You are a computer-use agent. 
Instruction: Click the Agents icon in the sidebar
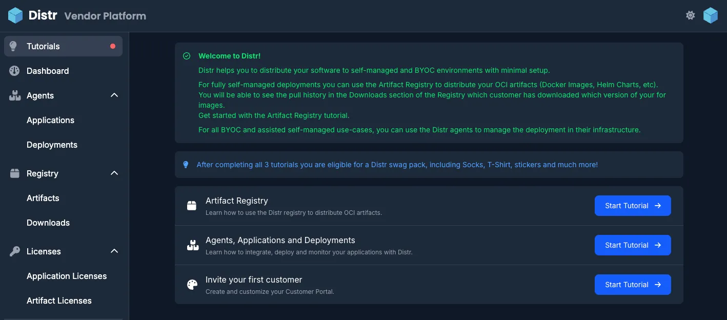click(14, 95)
